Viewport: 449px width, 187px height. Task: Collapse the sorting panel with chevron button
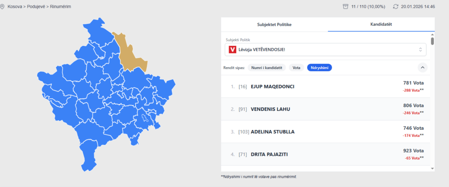click(x=423, y=67)
